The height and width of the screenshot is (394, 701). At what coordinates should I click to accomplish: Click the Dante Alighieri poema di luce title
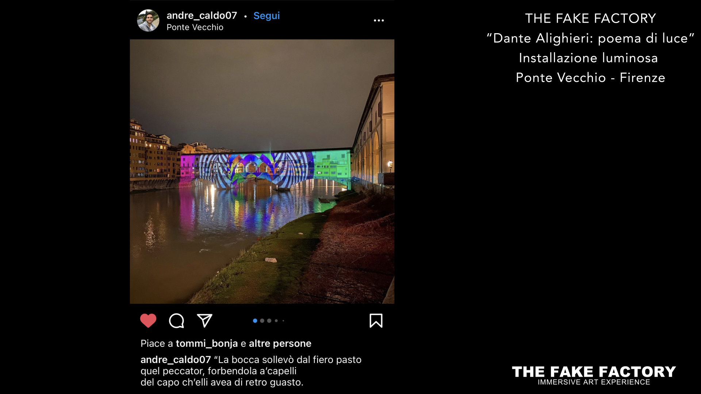coord(590,38)
